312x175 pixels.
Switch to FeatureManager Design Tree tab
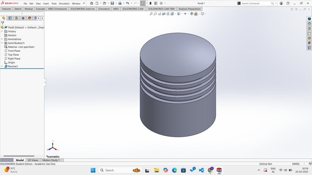[x=4, y=18]
